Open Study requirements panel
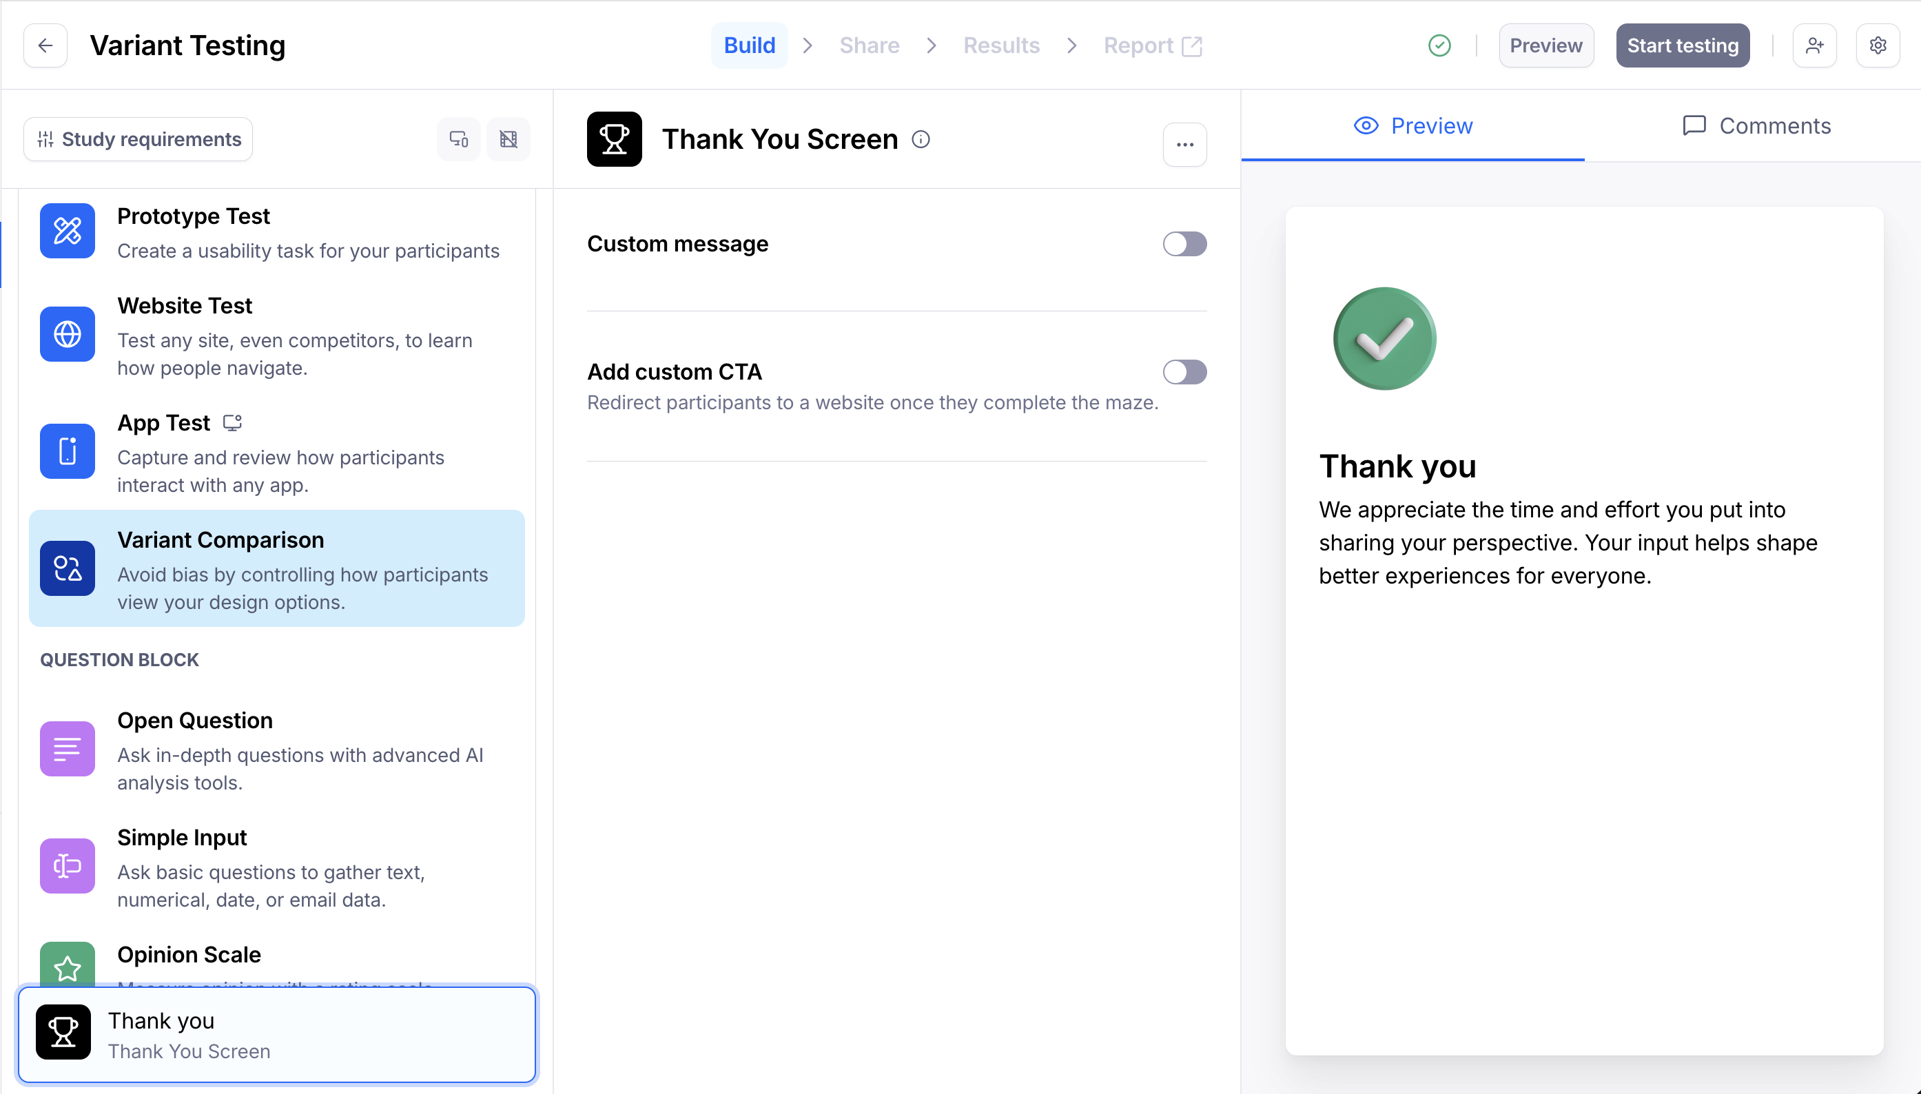Screen dimensions: 1921x1094 click(x=138, y=139)
